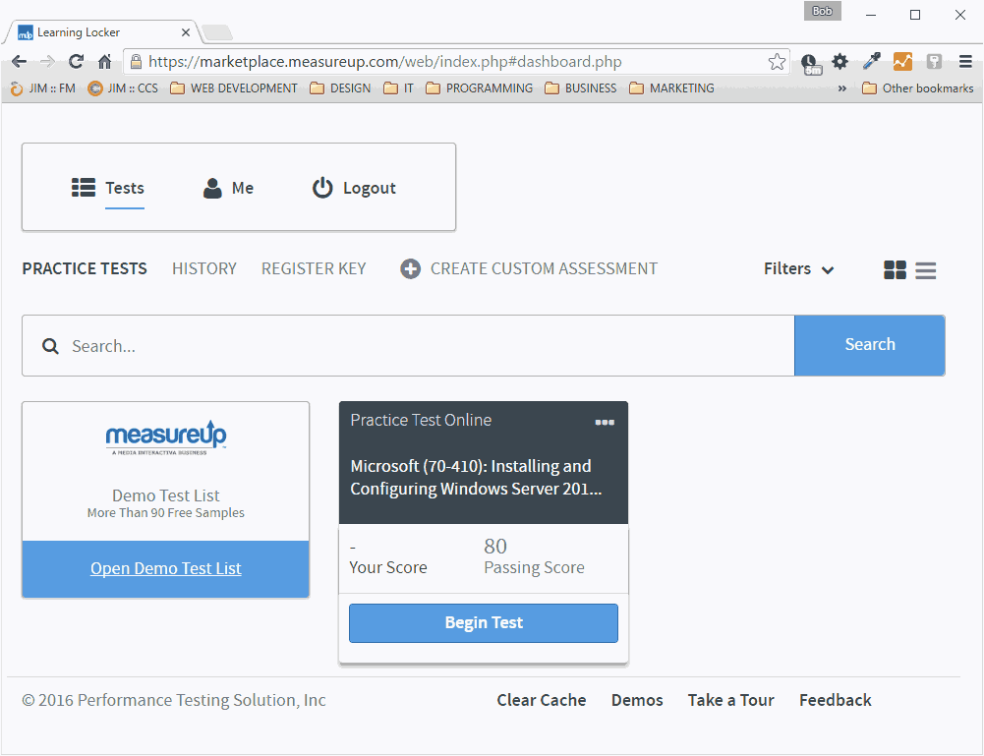Image resolution: width=984 pixels, height=756 pixels.
Task: Click the Microsoft (70-410) test title
Action: point(476,478)
